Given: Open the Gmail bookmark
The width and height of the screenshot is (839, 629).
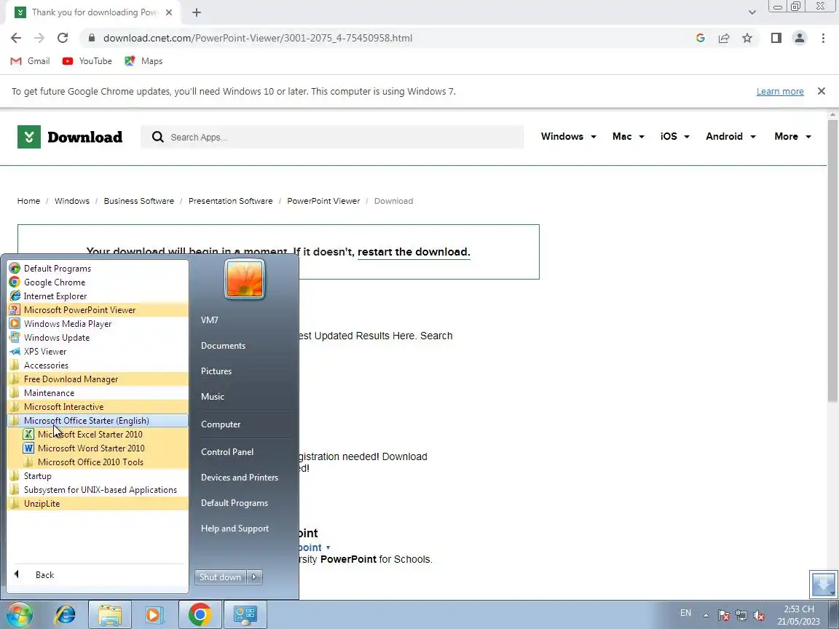Looking at the screenshot, I should [x=30, y=61].
